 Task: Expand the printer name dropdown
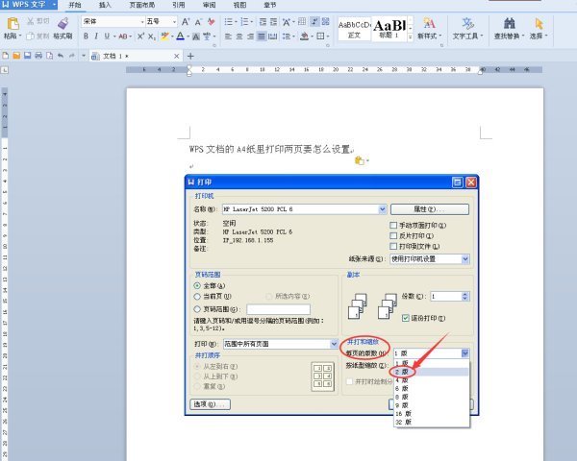[382, 208]
